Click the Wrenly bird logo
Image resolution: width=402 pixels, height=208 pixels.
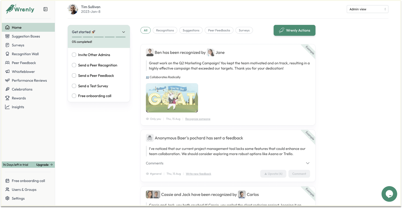click(x=20, y=9)
